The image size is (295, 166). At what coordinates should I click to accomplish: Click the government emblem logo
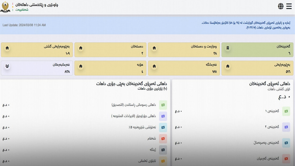pyautogui.click(x=5, y=6)
